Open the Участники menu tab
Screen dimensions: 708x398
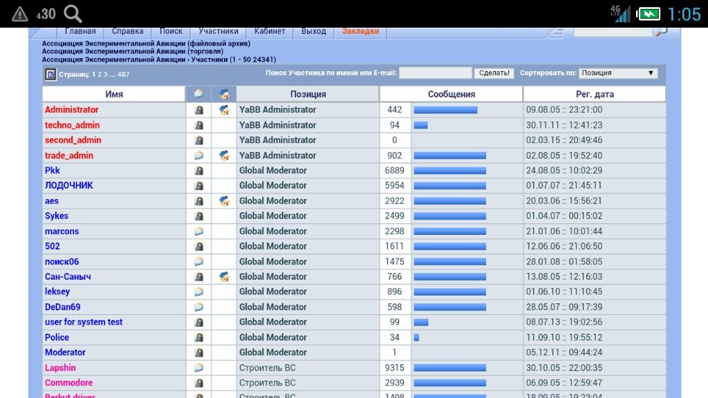coord(218,32)
